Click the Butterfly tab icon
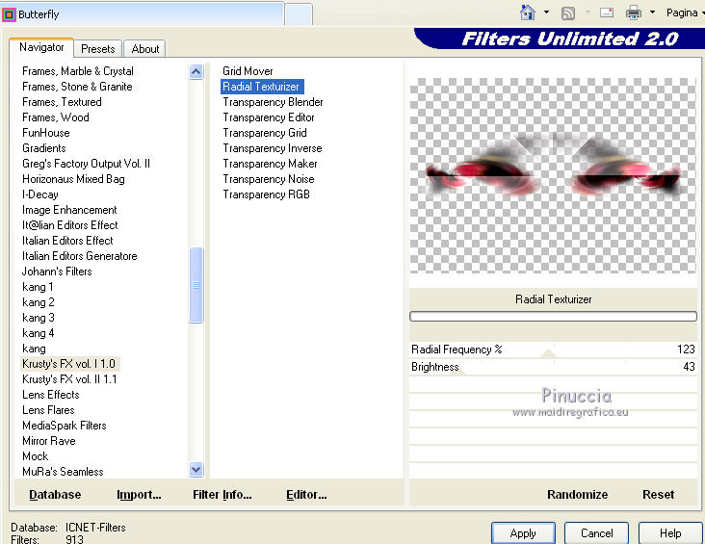The width and height of the screenshot is (705, 544). click(9, 14)
